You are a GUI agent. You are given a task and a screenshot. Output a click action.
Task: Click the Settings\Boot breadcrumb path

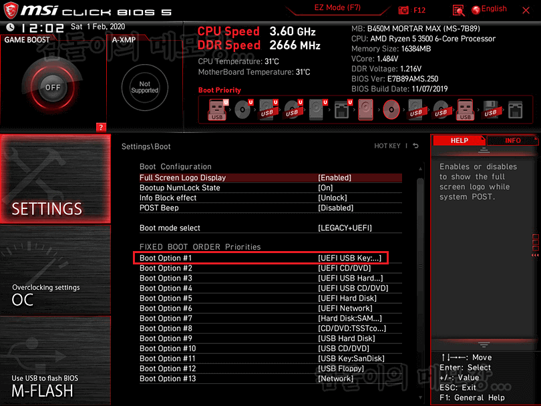(x=146, y=146)
